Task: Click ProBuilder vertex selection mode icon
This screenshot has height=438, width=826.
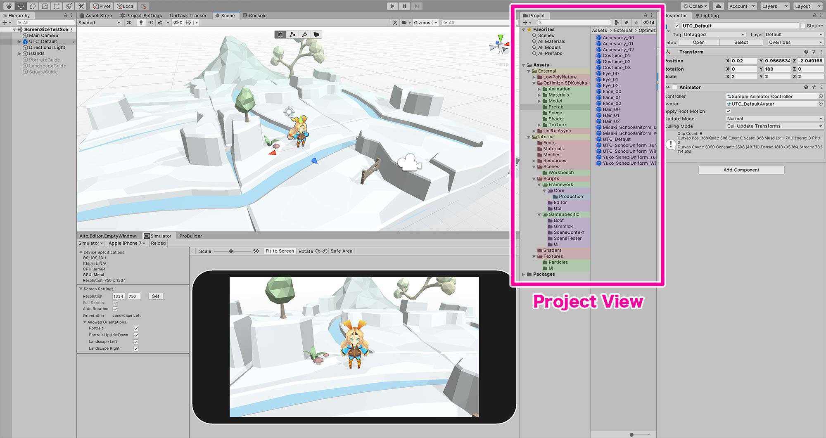Action: pyautogui.click(x=292, y=35)
